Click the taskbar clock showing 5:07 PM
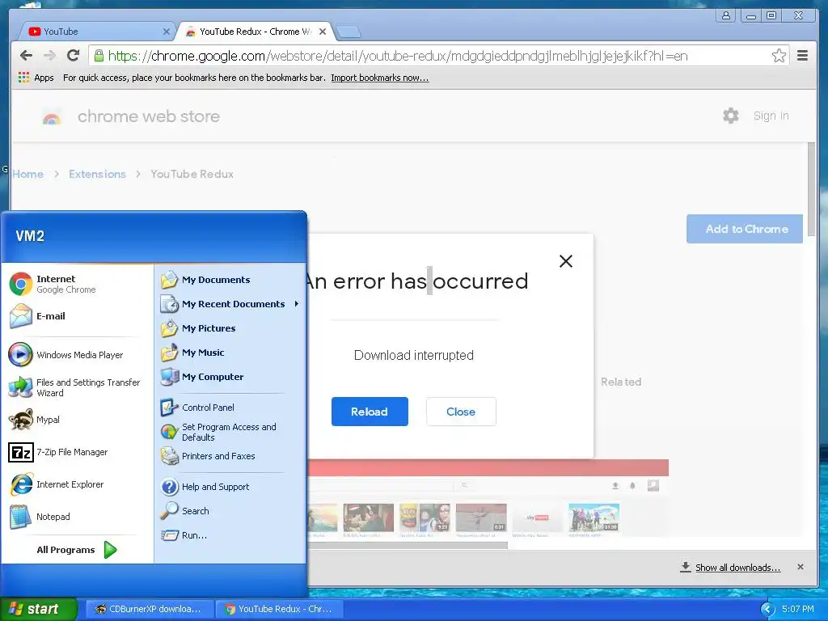 797,609
